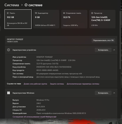
Task: Click the info icon beside Характеристики устройства
Action: [x=9, y=50]
